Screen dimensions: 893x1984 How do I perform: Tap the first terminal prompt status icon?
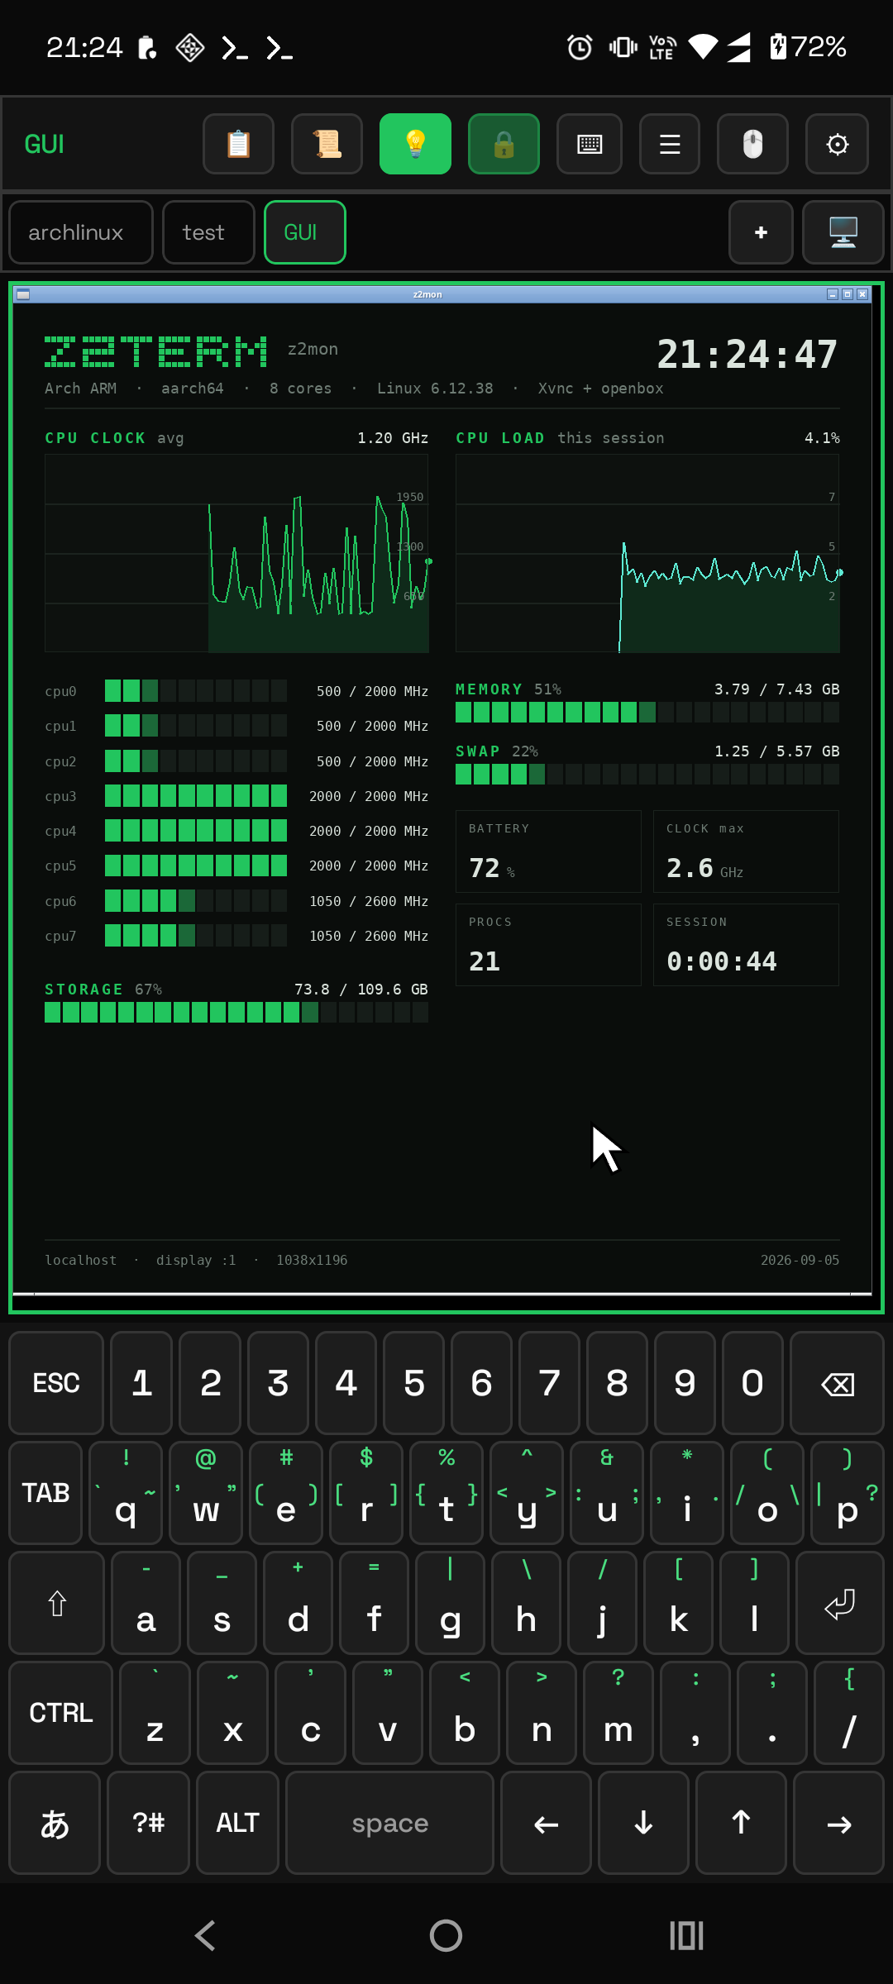(x=235, y=48)
